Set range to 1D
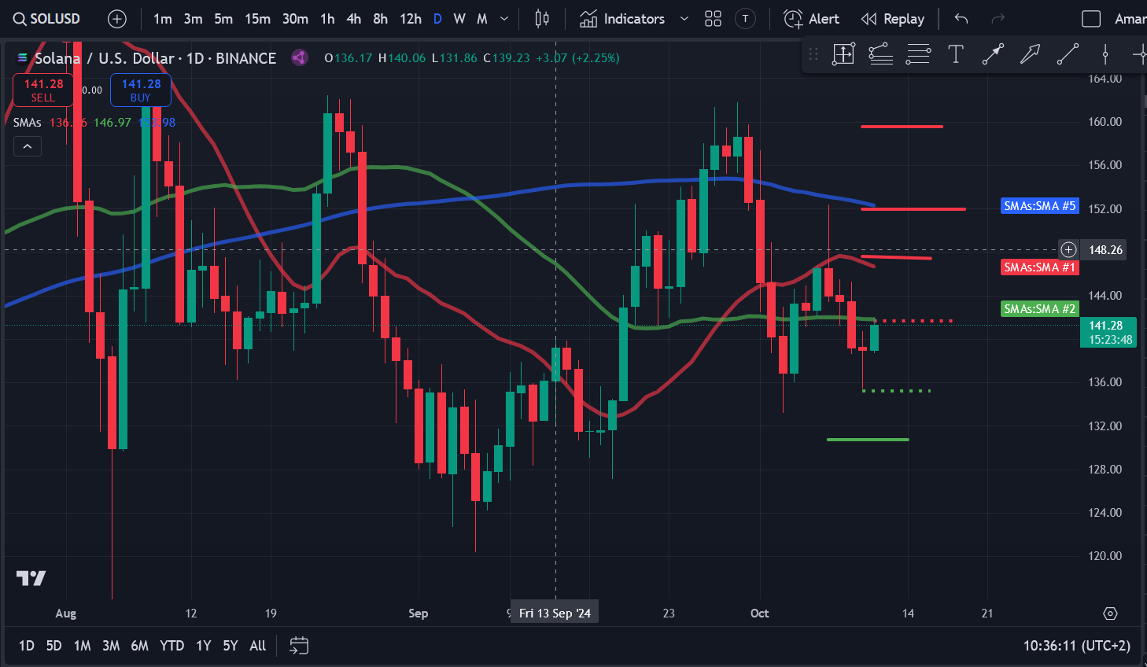The image size is (1147, 667). coord(27,646)
